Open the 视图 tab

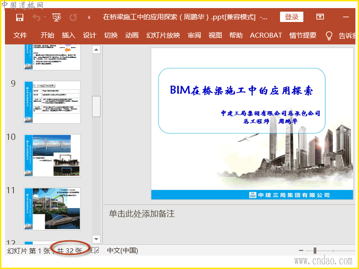(x=215, y=35)
